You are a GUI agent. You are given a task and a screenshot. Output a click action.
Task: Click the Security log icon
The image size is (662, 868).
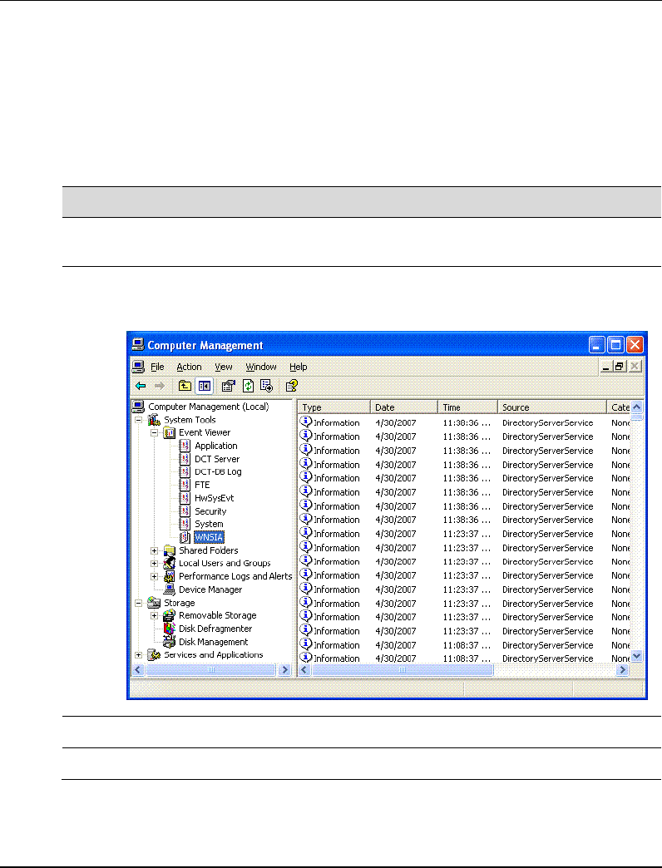[185, 511]
